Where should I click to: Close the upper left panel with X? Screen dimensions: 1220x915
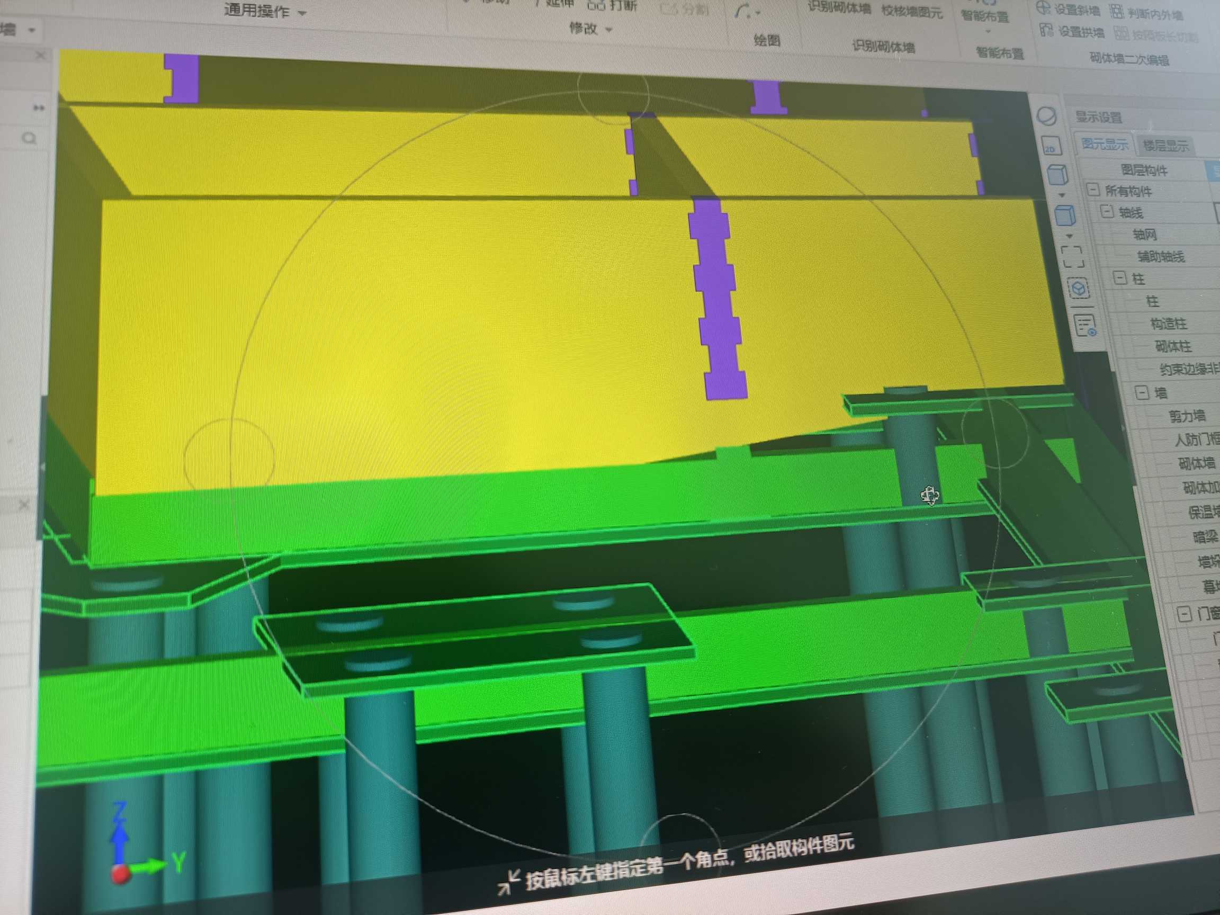pos(40,55)
